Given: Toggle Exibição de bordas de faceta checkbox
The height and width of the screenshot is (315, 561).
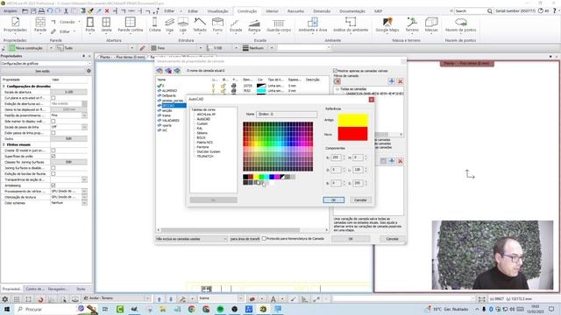Looking at the screenshot, I should click(x=53, y=174).
